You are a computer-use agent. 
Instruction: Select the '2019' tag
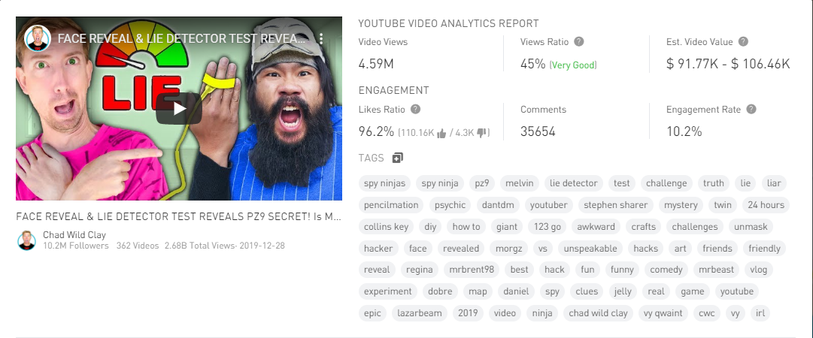coord(468,312)
